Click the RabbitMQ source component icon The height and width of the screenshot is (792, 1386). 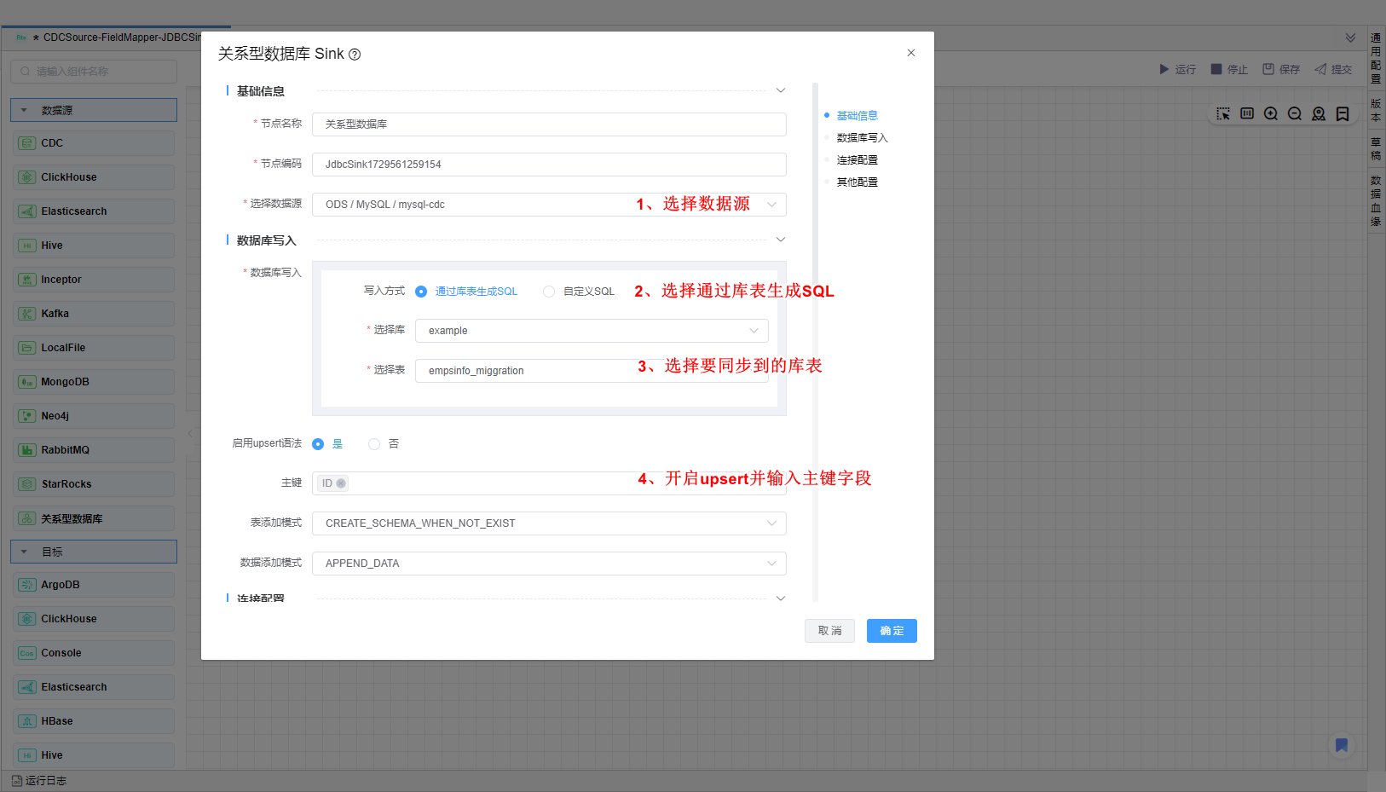tap(27, 450)
